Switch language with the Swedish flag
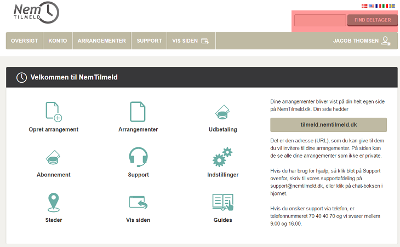The height and width of the screenshot is (247, 400). point(392,6)
